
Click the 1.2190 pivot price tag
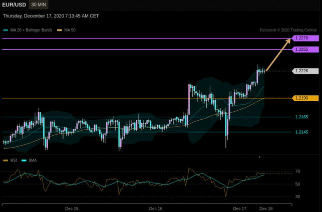pyautogui.click(x=305, y=98)
